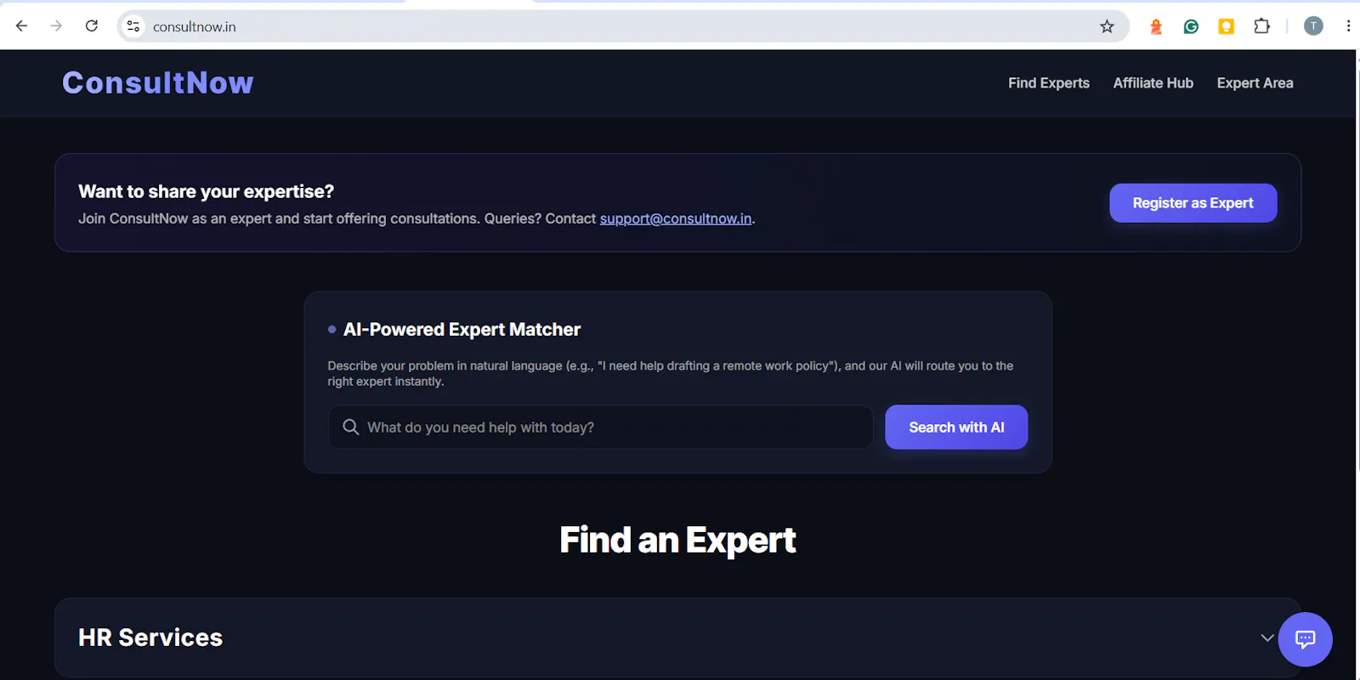Click the ConsultNow logo

(x=158, y=82)
